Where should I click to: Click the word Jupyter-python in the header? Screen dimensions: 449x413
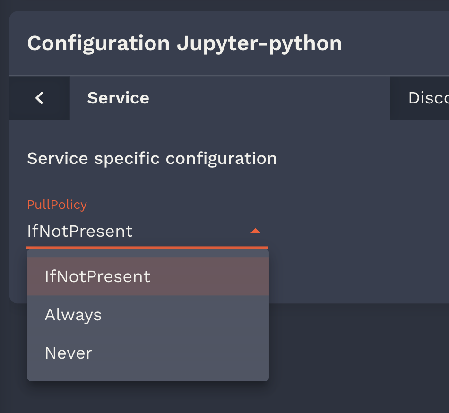(259, 43)
